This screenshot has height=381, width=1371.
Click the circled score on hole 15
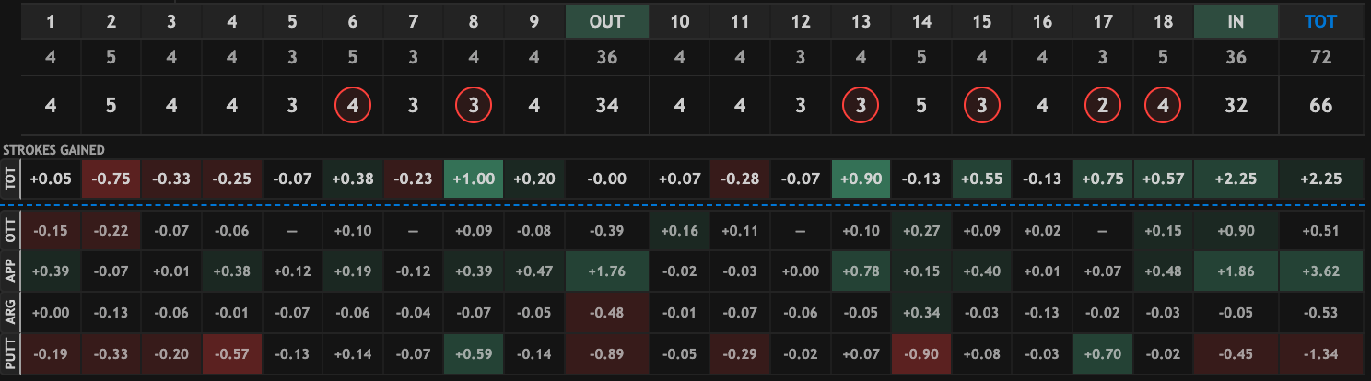(x=982, y=106)
